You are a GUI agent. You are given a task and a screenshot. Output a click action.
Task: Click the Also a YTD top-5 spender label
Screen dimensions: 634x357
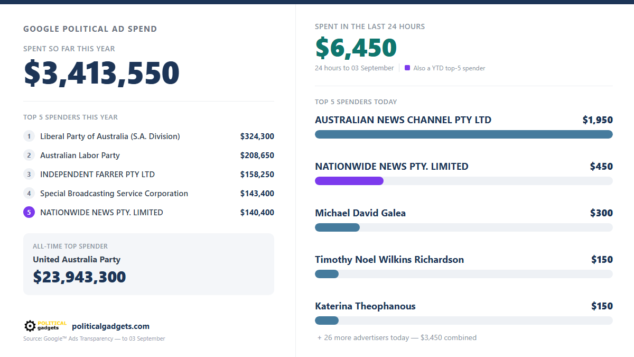[x=449, y=68]
